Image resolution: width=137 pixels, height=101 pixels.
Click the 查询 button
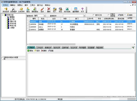121,15
